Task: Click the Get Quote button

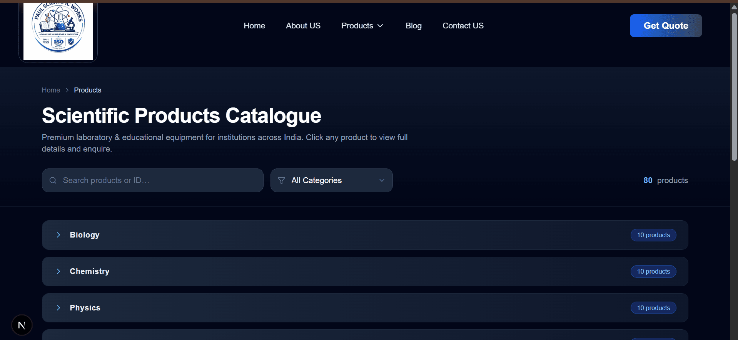Action: tap(666, 26)
